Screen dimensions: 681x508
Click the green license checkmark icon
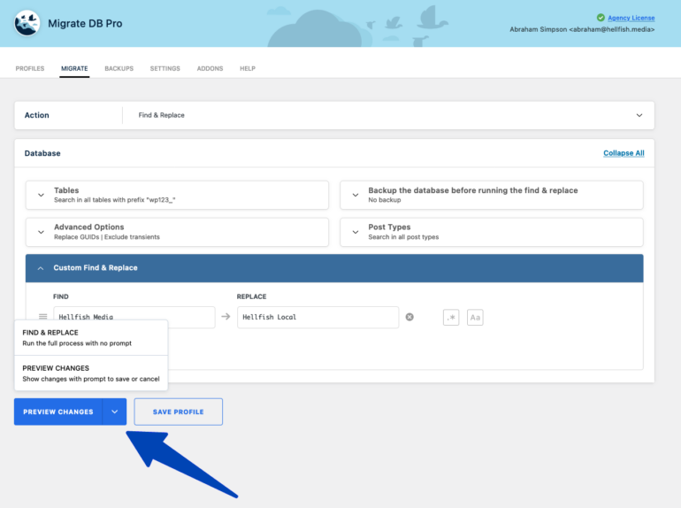601,18
